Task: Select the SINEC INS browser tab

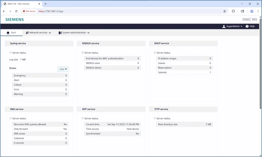Action: tap(22, 4)
